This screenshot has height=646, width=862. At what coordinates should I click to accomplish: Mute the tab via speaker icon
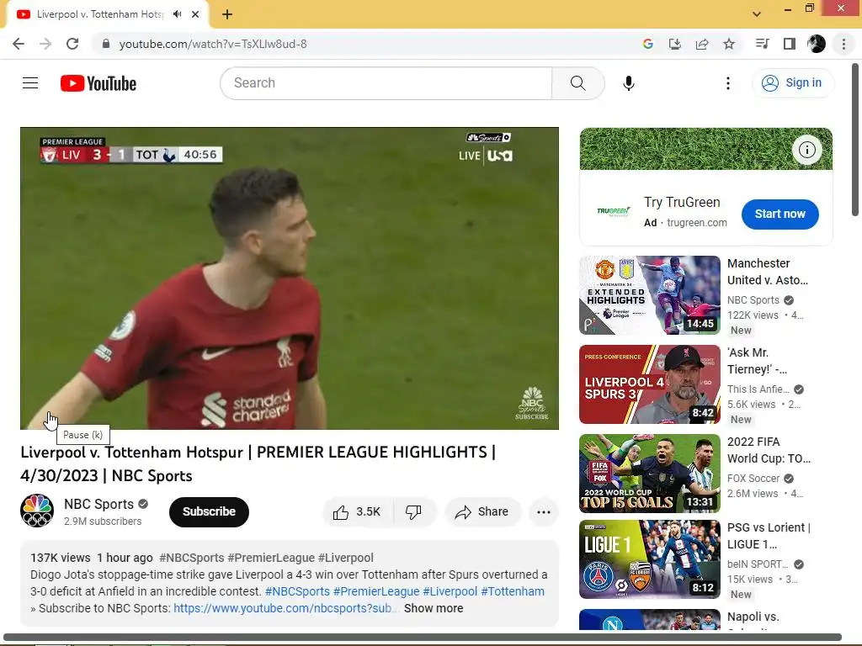pos(177,14)
